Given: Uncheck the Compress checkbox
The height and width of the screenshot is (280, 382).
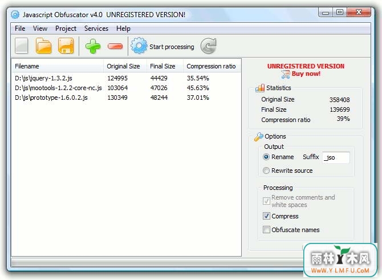Looking at the screenshot, I should coord(266,216).
